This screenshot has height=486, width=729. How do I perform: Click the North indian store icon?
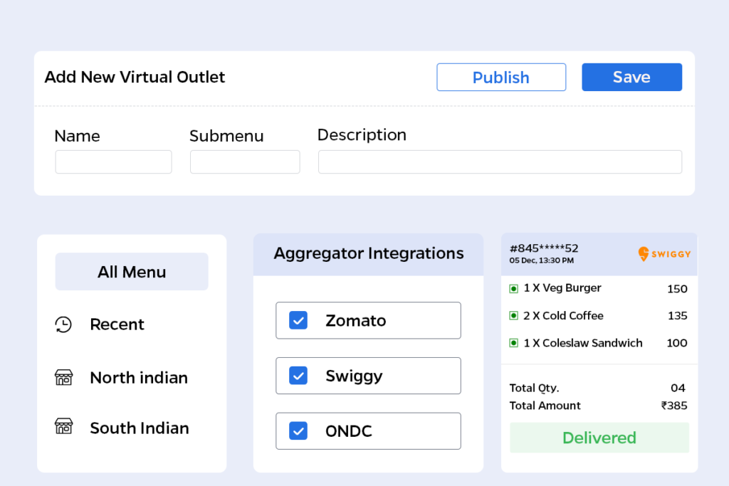pos(63,377)
